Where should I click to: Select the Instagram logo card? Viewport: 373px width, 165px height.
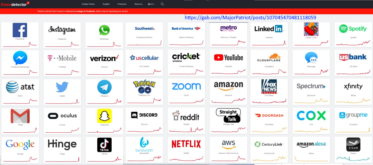click(62, 35)
